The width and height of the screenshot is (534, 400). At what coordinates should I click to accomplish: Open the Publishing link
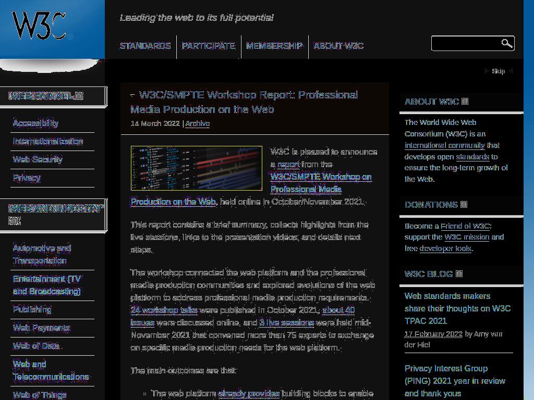click(32, 309)
